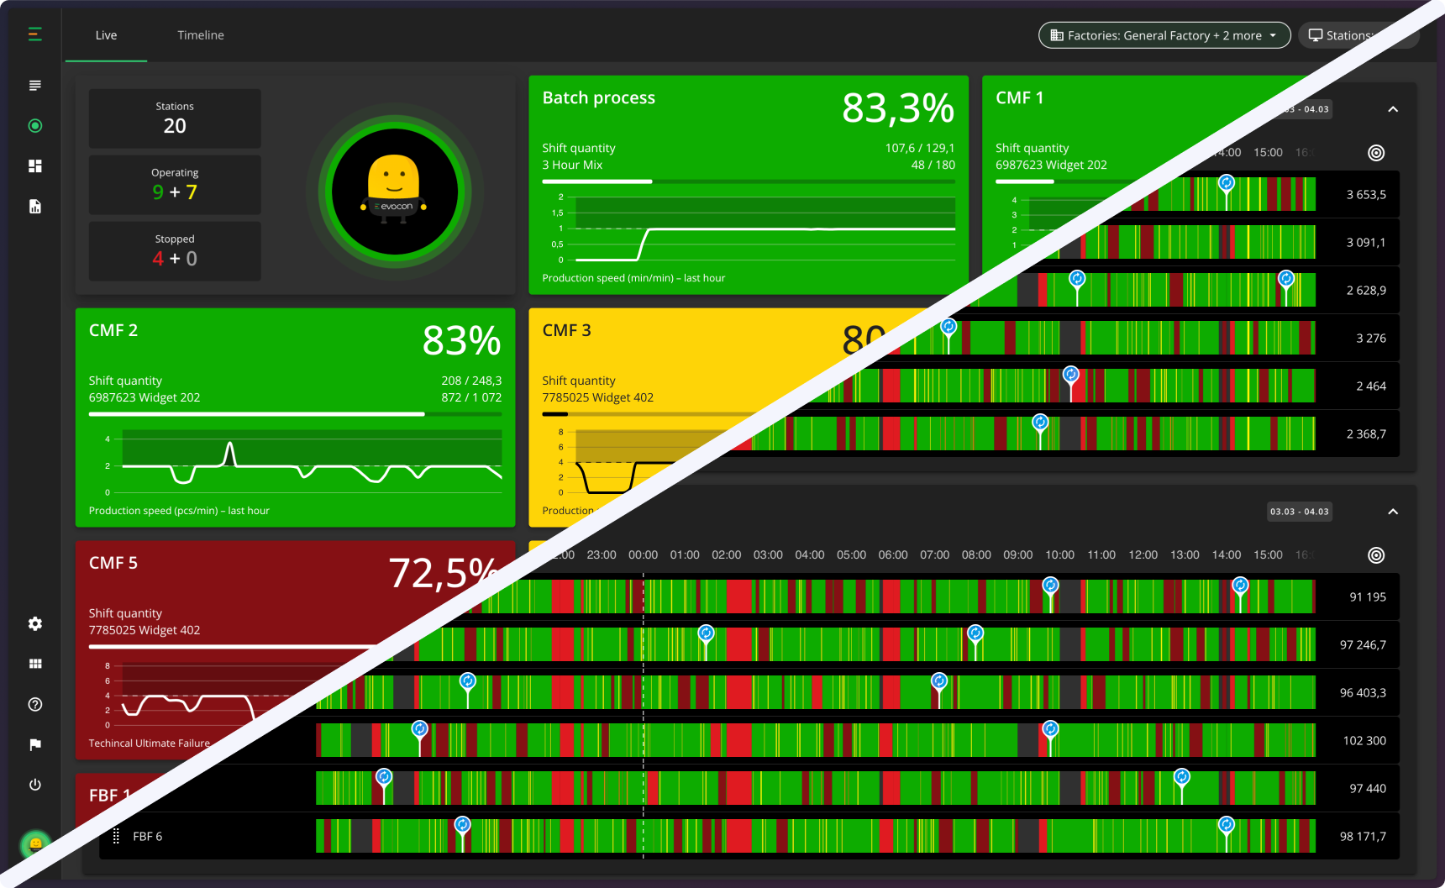Click the target icon beside the CMF 1 timeline
Image resolution: width=1445 pixels, height=888 pixels.
click(x=1376, y=153)
